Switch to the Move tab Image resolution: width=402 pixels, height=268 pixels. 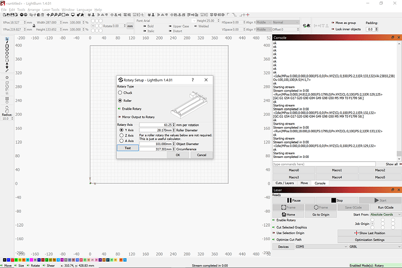[304, 183]
